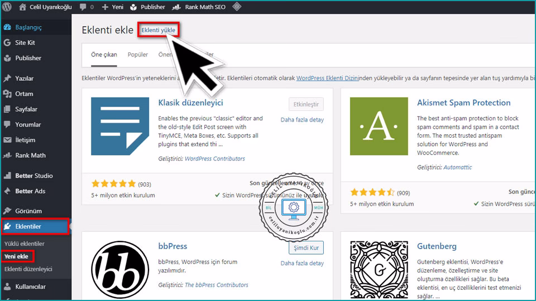
Task: Click Rank Math SEO in the admin bar
Action: [x=205, y=7]
